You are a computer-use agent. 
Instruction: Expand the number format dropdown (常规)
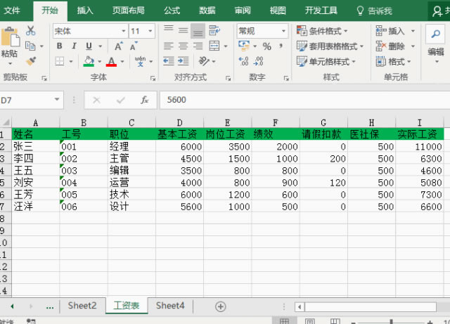pyautogui.click(x=284, y=31)
